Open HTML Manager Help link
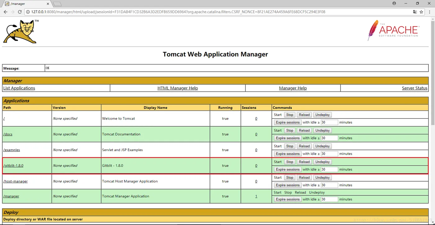The image size is (435, 225). click(x=178, y=88)
